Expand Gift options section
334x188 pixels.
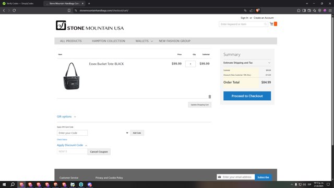point(66,116)
